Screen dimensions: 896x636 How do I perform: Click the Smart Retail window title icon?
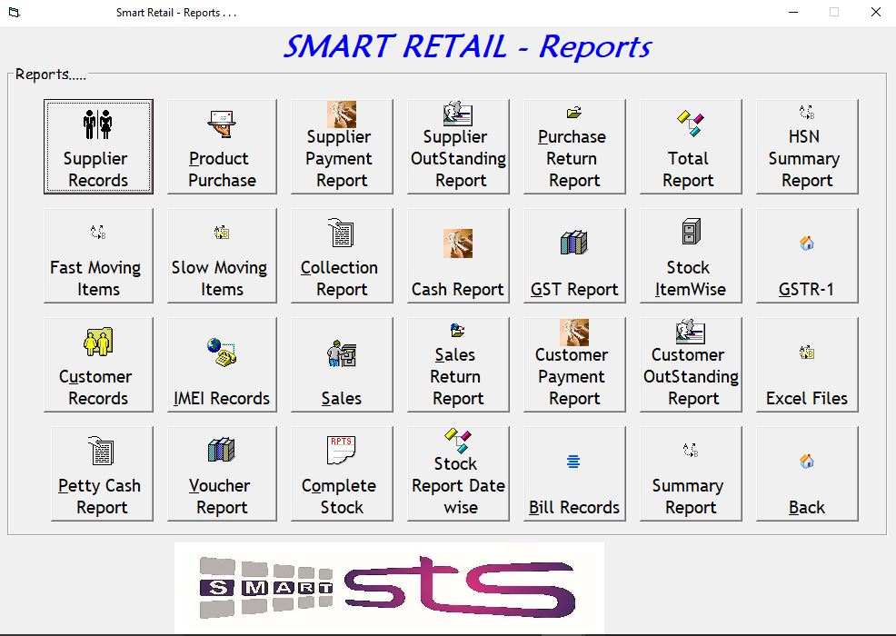(15, 12)
